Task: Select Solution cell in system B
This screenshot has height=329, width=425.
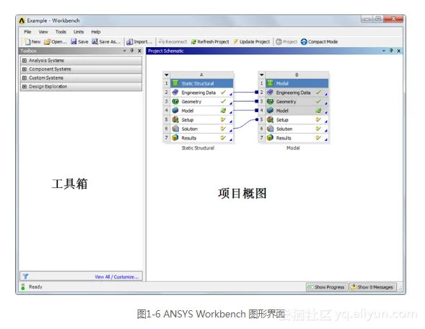Action: [297, 129]
